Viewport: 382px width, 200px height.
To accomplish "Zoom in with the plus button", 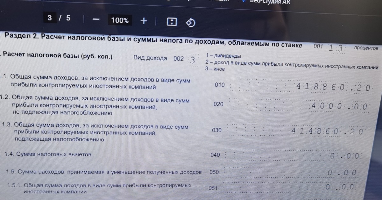I will (x=144, y=21).
